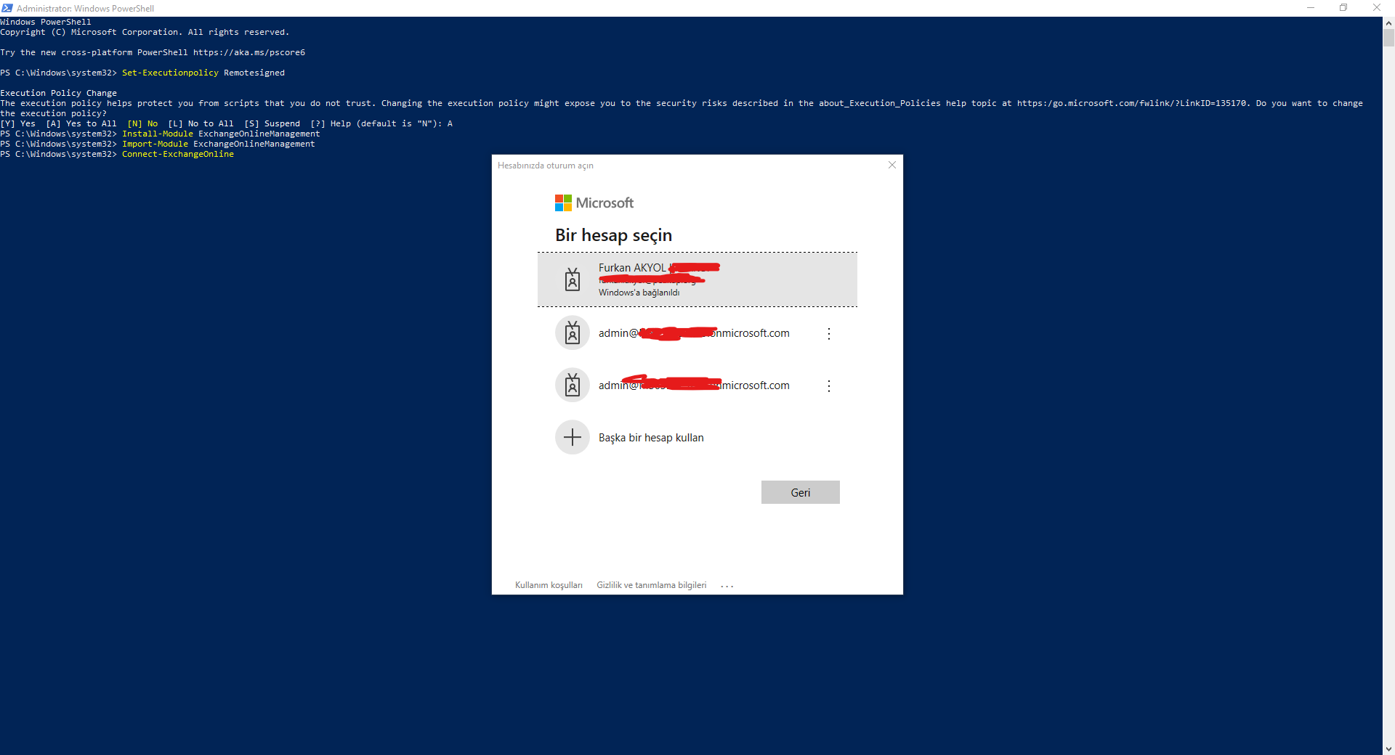
Task: Click the scrollbar down arrow
Action: pyautogui.click(x=1388, y=748)
